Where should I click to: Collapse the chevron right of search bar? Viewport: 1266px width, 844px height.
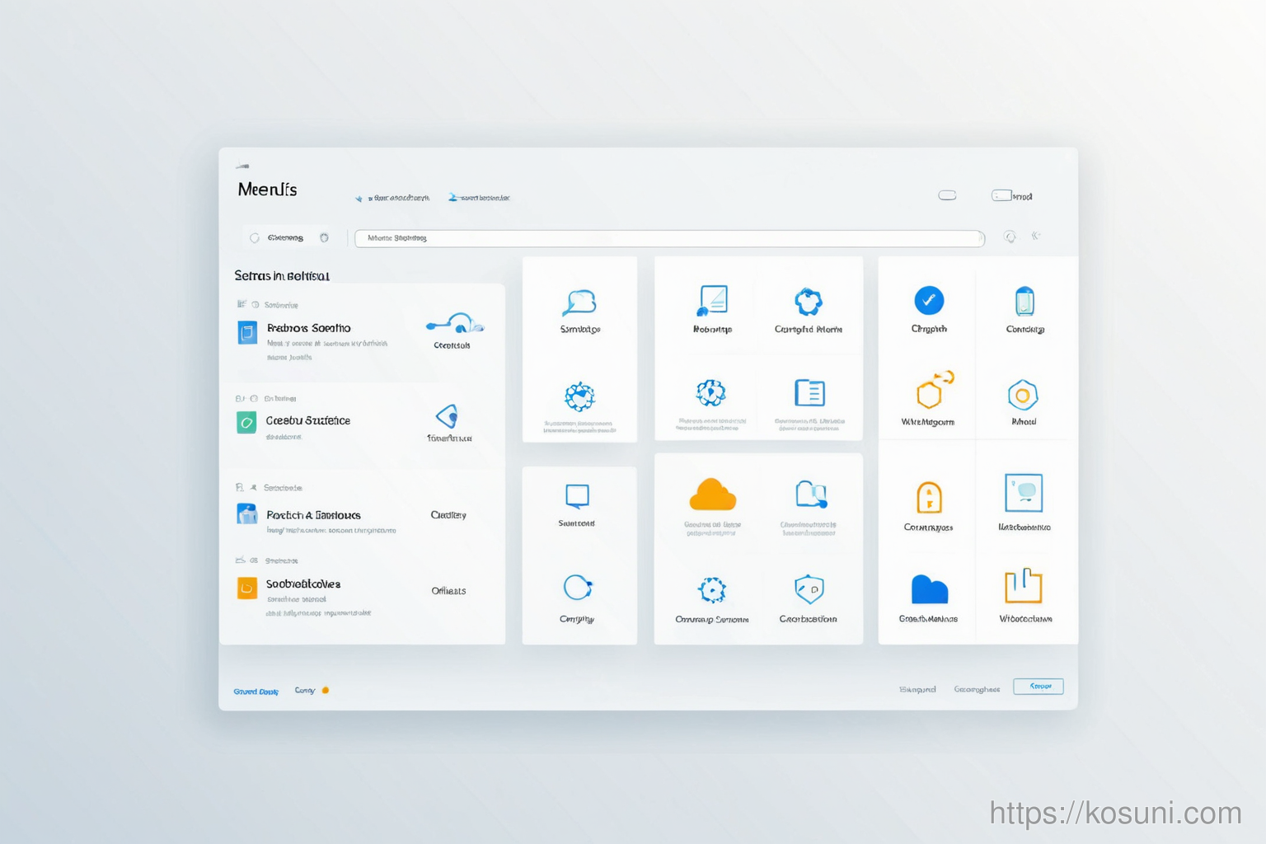1036,237
